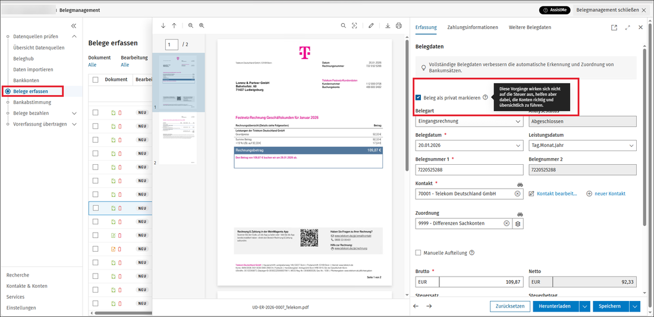Search inside the PDF document
Screen dimensions: 654x317
pos(343,26)
